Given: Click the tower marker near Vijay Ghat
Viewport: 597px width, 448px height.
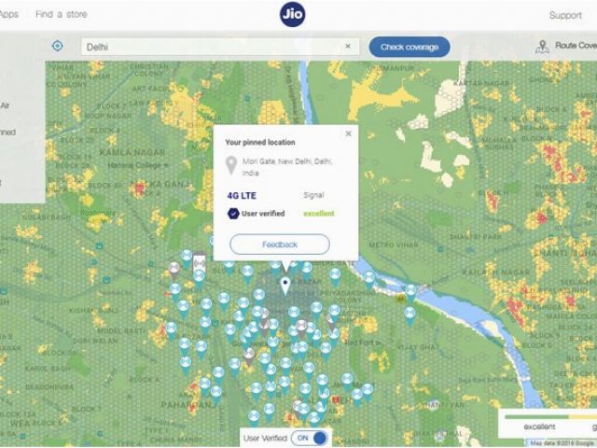Looking at the screenshot, I should [410, 316].
